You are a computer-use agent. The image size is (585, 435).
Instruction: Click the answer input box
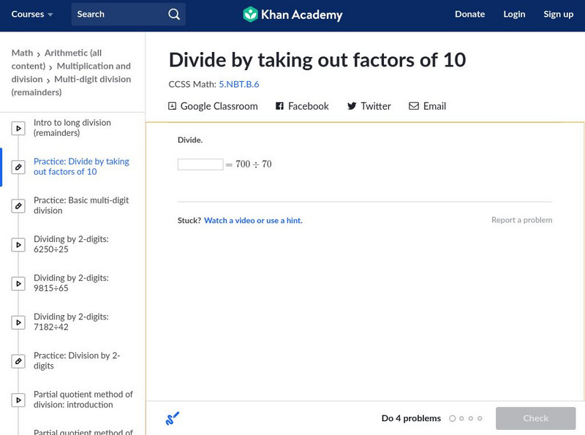200,164
